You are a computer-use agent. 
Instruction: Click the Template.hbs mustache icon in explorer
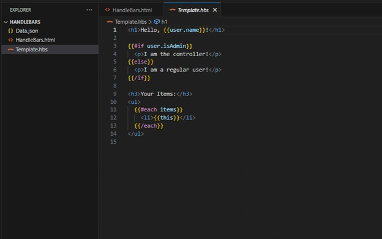pos(10,50)
